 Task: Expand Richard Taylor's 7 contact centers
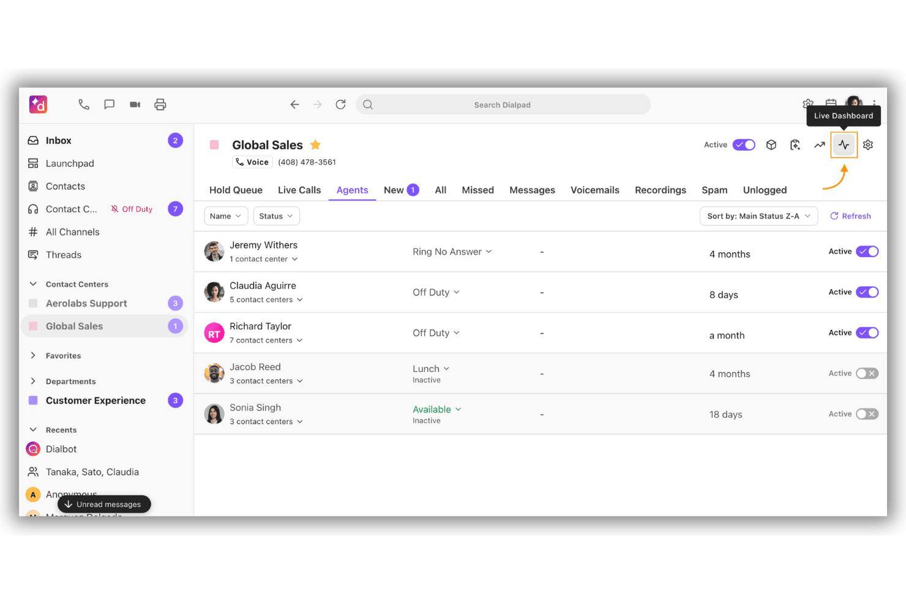[x=266, y=340]
